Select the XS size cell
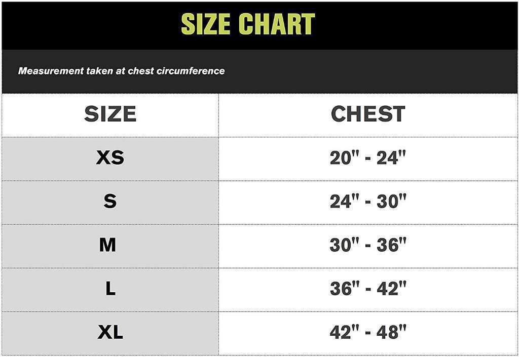 tap(110, 159)
